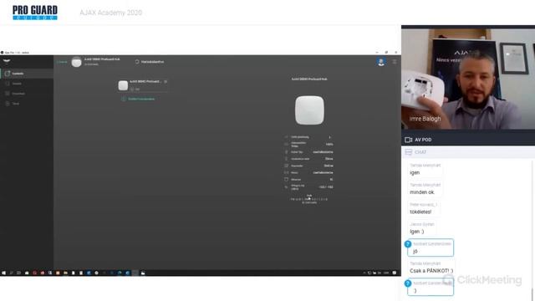Click the webcam video of Imre Balogh
The width and height of the screenshot is (535, 301).
(468, 79)
